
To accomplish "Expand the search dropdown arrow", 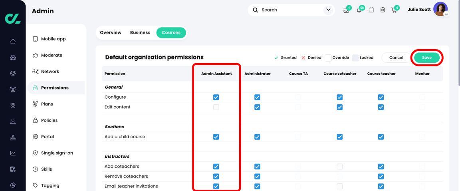I will 327,10.
